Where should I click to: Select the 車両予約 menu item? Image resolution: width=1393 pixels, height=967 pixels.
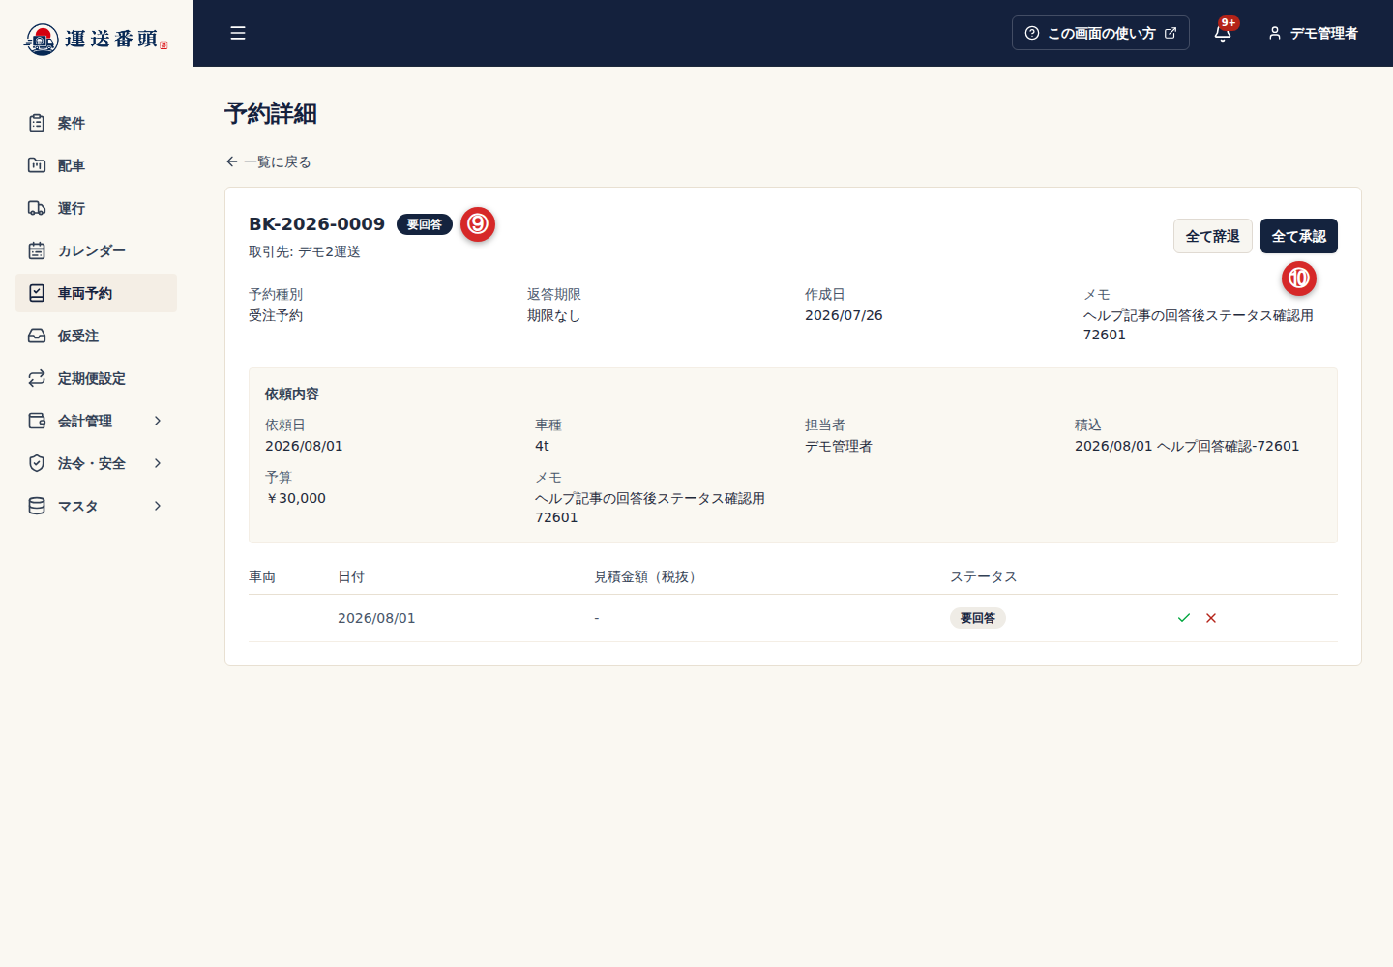pyautogui.click(x=96, y=293)
